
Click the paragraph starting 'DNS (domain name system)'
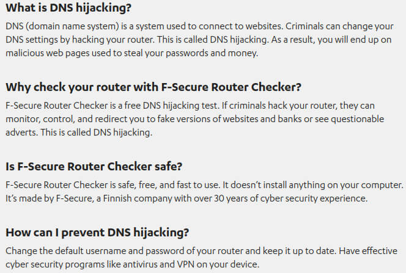(199, 40)
